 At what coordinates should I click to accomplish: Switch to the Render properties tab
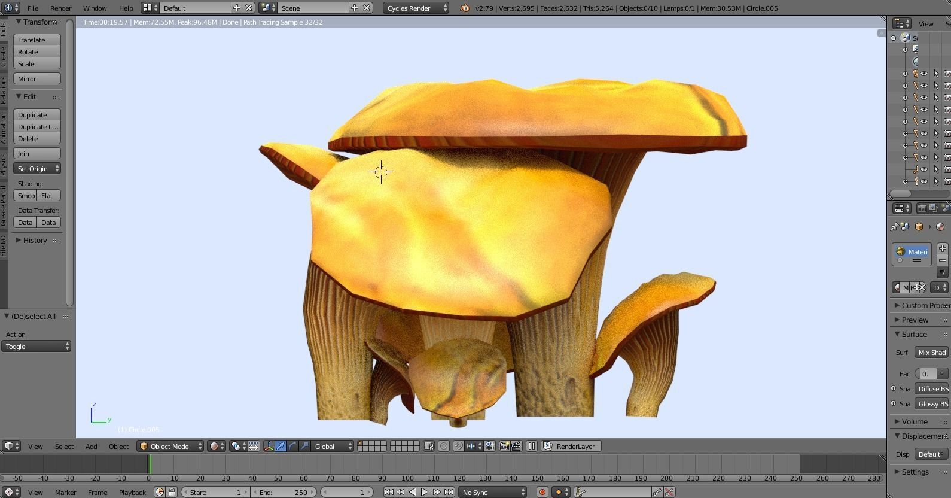click(922, 208)
